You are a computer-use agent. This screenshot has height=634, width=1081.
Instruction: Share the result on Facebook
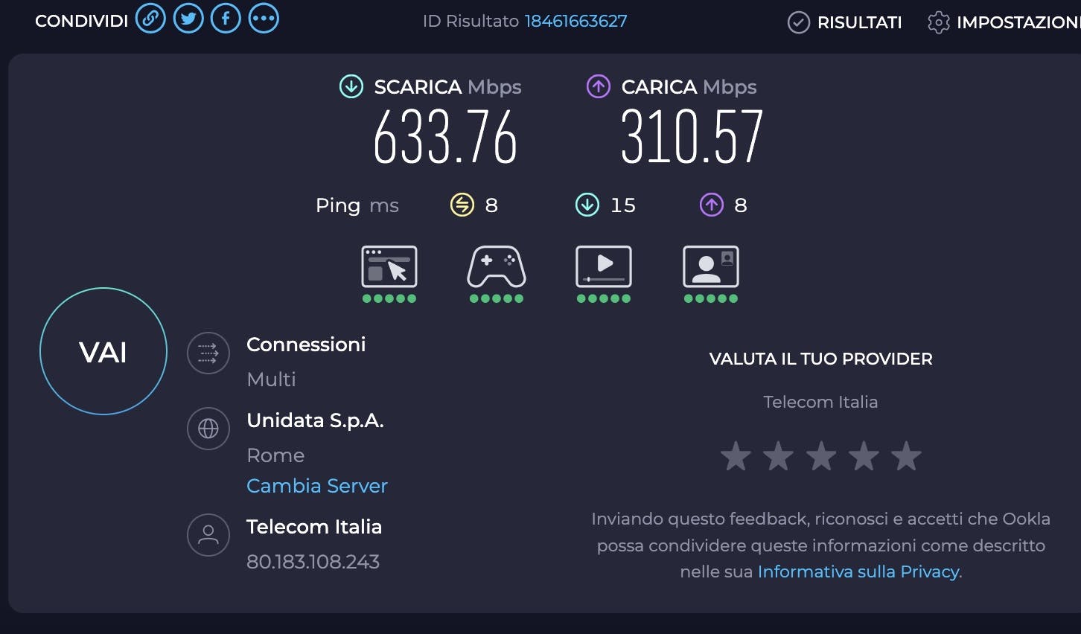[x=226, y=19]
